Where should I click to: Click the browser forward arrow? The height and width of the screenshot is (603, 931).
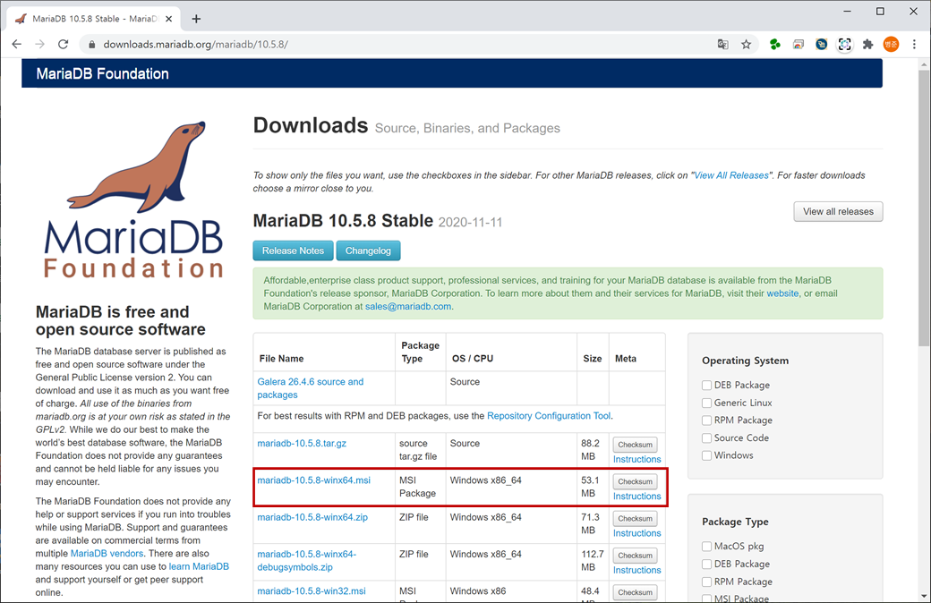coord(39,44)
